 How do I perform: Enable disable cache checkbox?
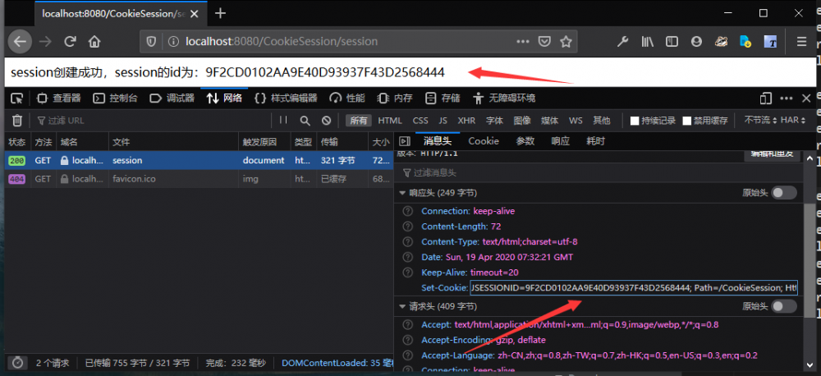[687, 121]
